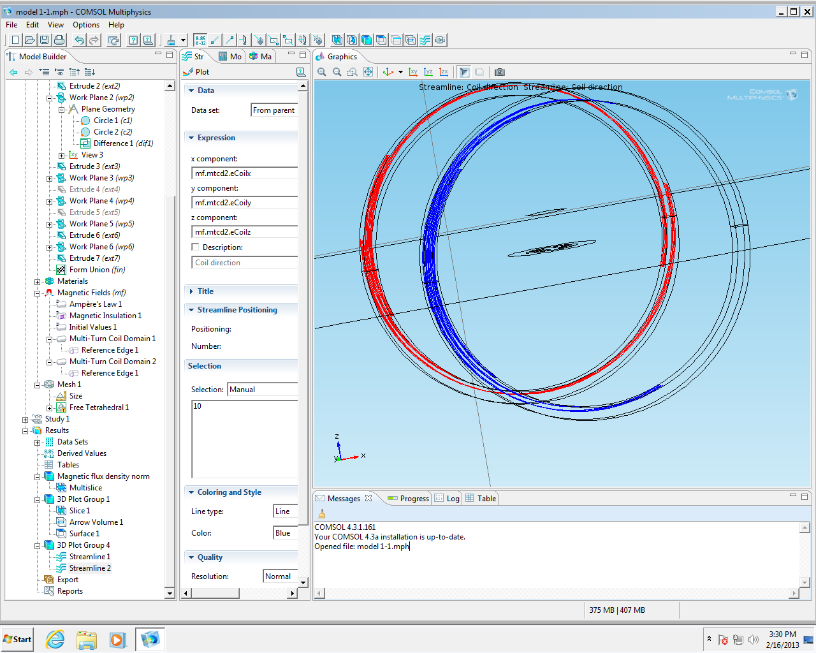Click the Zoom Out icon in Graphics

pos(337,72)
